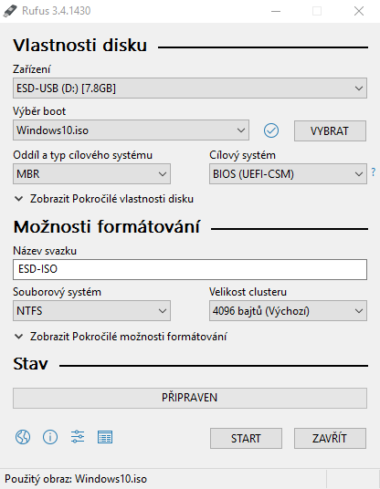Open the Zařízení device dropdown
Image resolution: width=380 pixels, height=489 pixels.
tap(190, 88)
